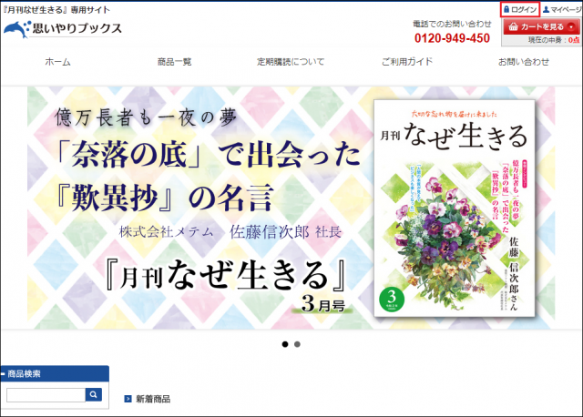Screen dimensions: 583x417
Task: Switch to the second carousel slide dot
Action: [297, 344]
